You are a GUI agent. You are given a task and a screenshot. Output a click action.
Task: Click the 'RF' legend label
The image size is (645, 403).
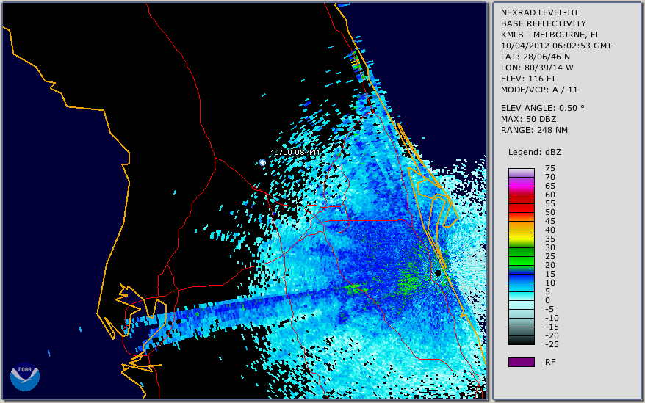[x=550, y=362]
